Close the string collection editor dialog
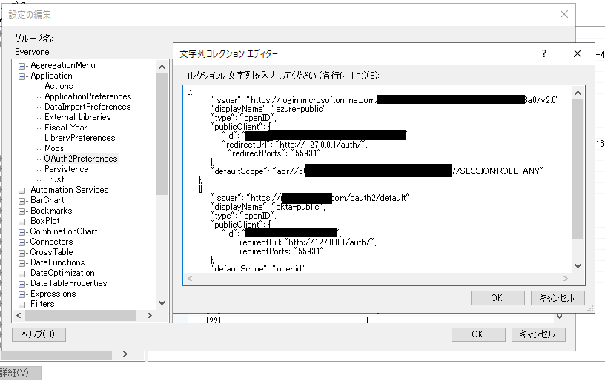605x387 pixels. 578,53
